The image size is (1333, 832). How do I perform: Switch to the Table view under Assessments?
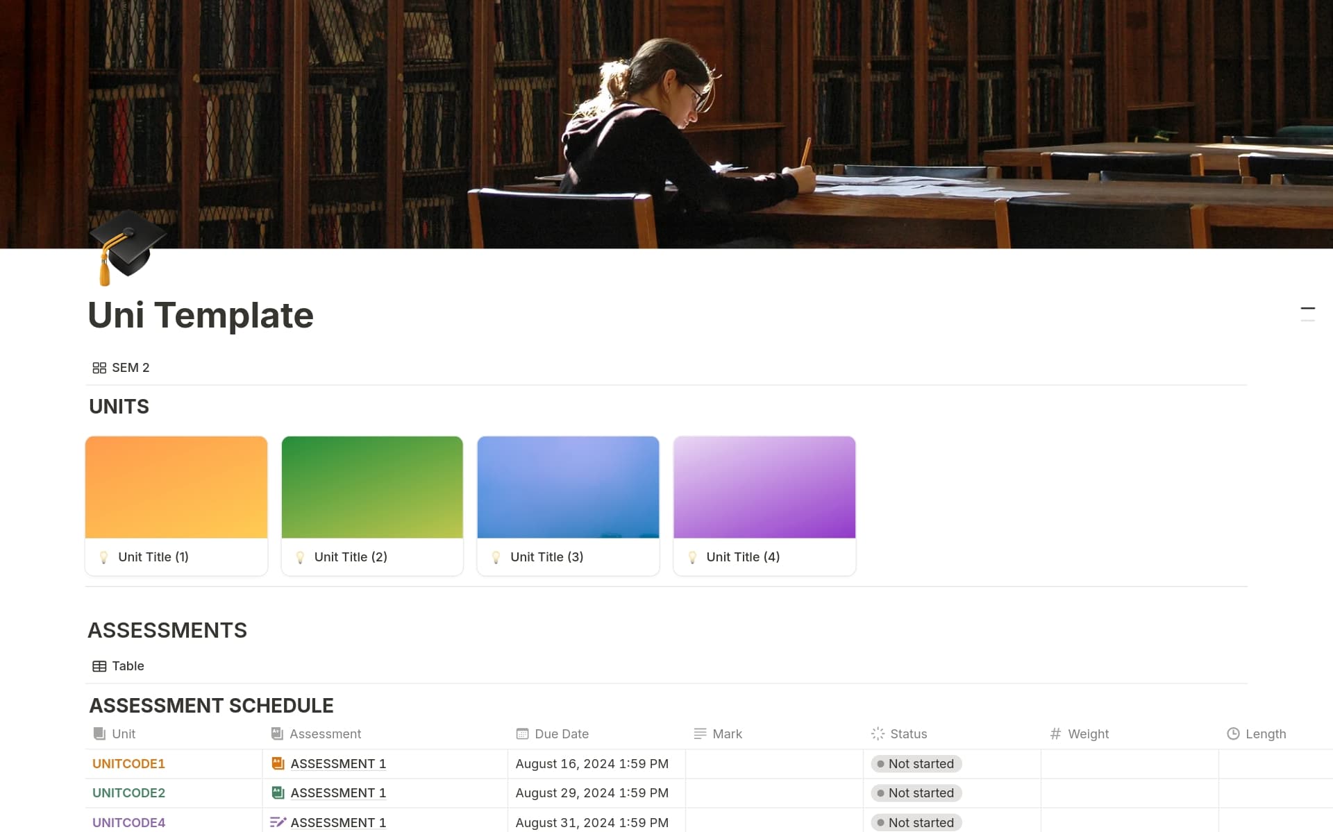(x=128, y=665)
